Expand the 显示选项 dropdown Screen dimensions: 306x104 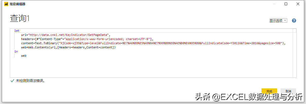coord(278,21)
